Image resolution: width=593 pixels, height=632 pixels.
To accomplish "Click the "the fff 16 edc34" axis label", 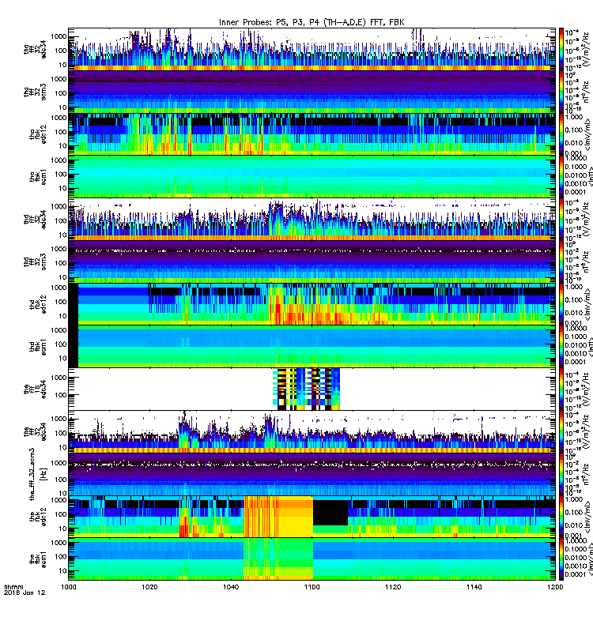I will pyautogui.click(x=35, y=389).
